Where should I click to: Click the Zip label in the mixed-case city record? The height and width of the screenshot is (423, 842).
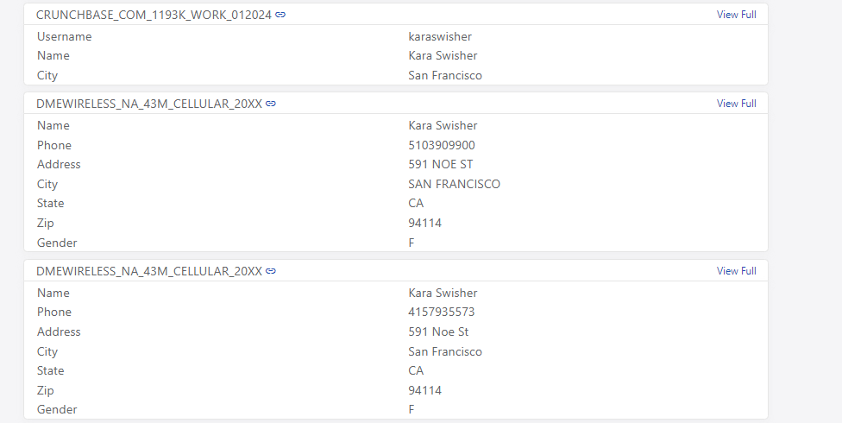click(45, 390)
